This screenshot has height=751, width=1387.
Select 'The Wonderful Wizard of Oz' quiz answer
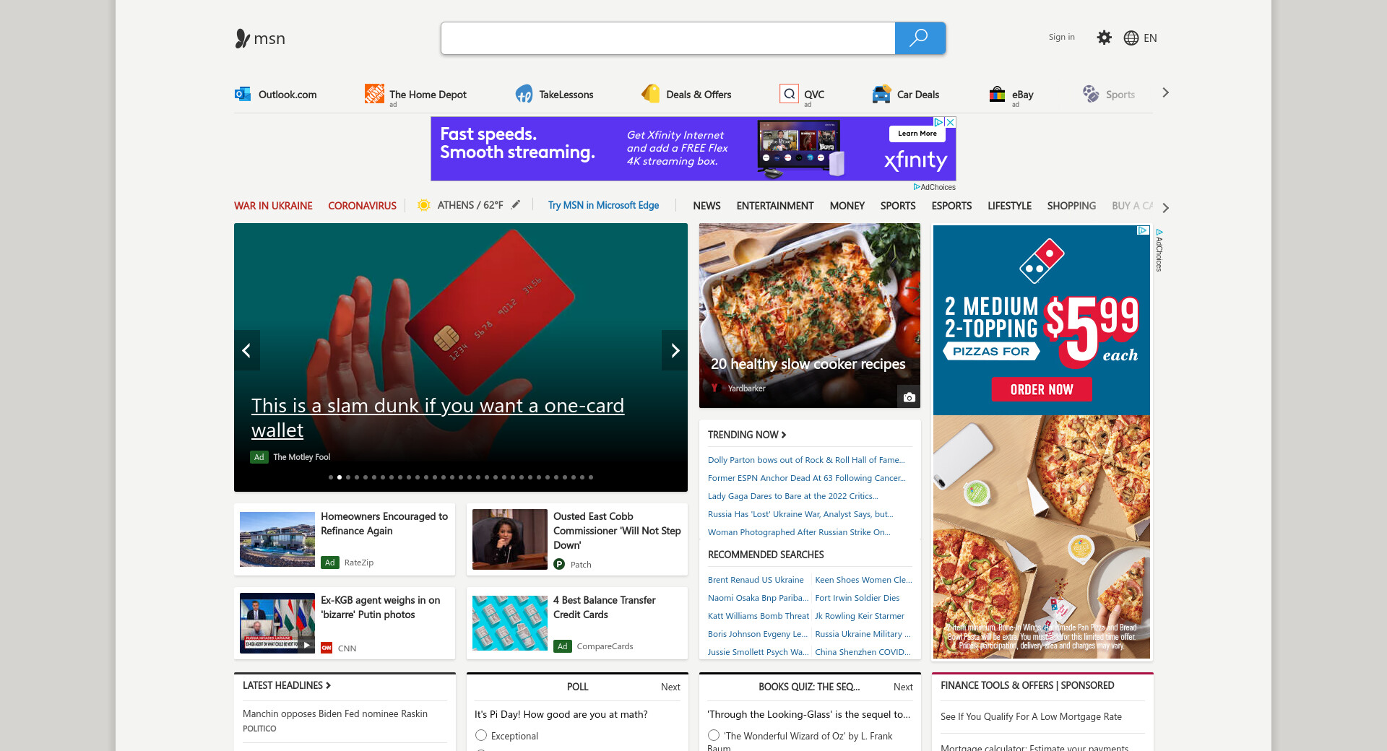click(714, 735)
